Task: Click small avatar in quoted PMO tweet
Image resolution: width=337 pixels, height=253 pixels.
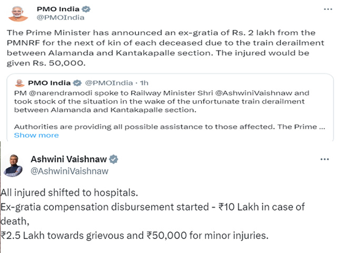Action: [x=19, y=83]
